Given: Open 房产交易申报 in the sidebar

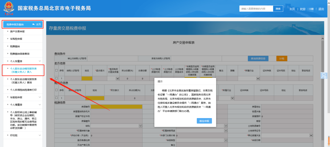Looking at the screenshot, I should [17, 31].
